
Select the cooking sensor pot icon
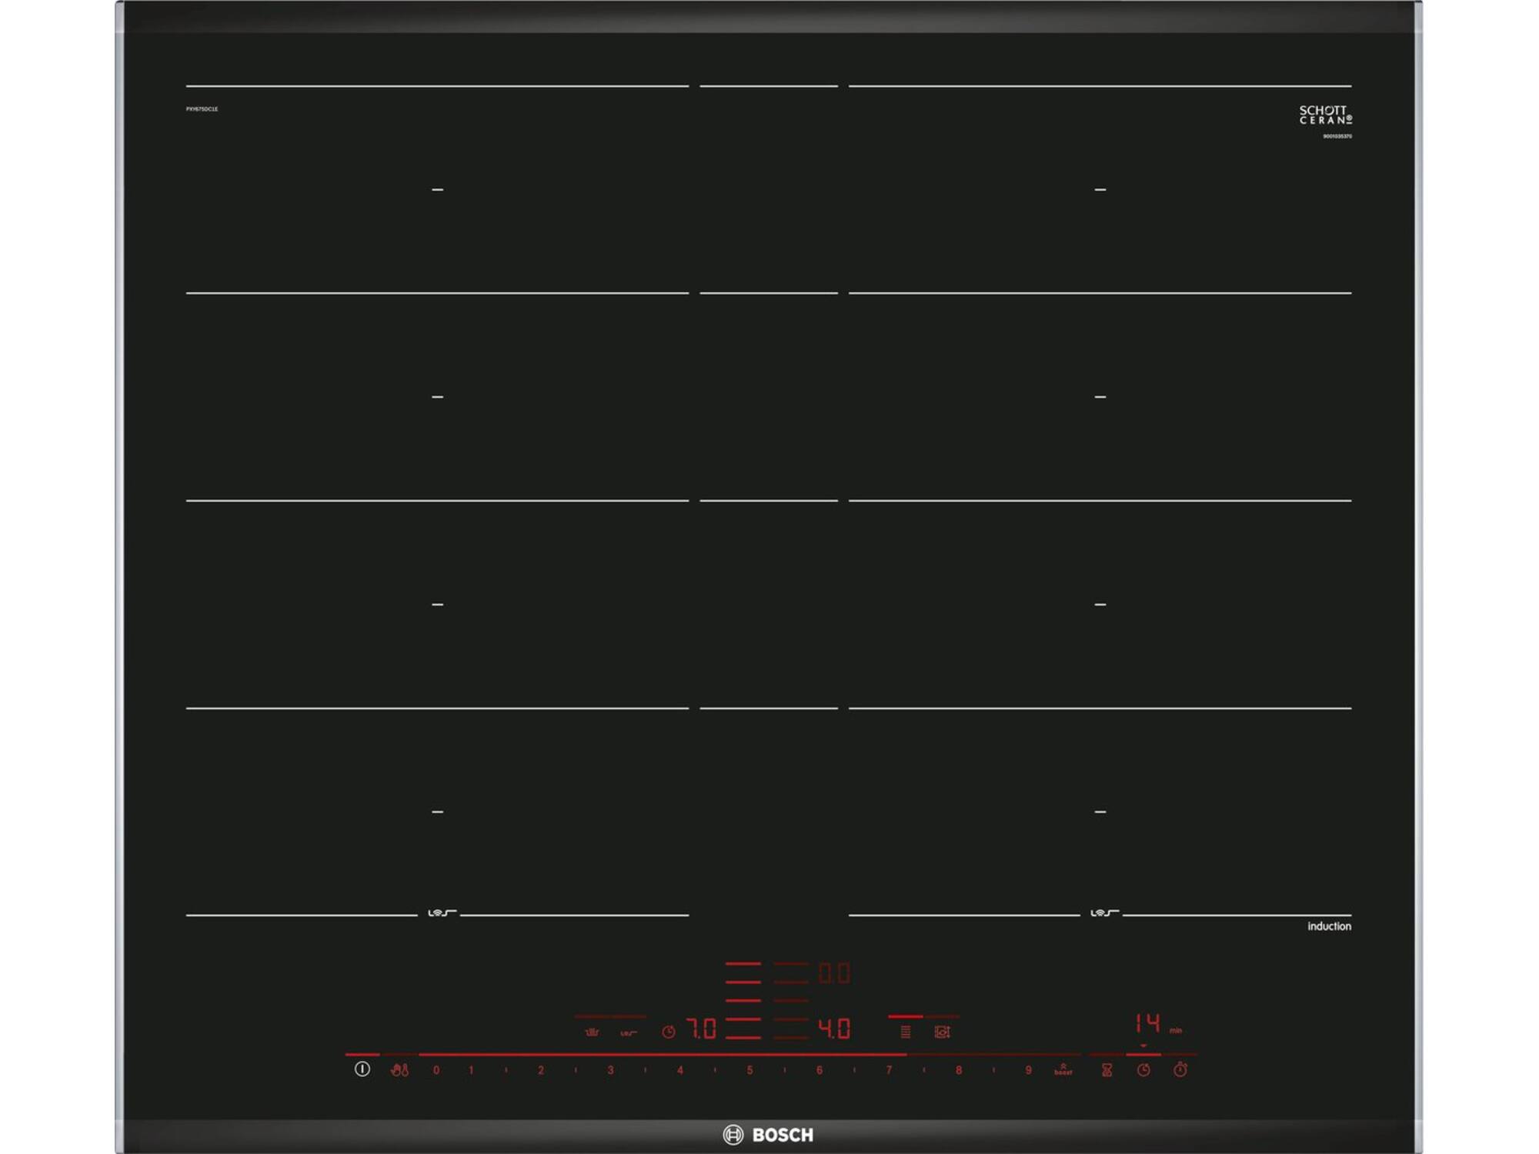592,1032
